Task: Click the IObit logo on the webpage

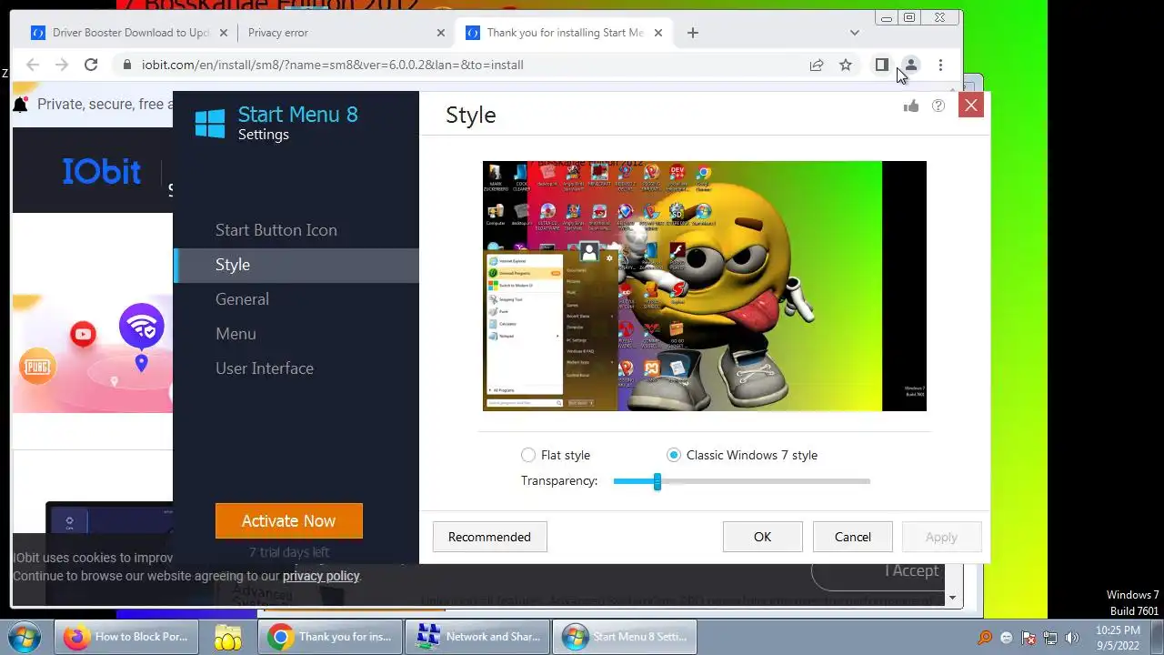Action: [x=102, y=171]
